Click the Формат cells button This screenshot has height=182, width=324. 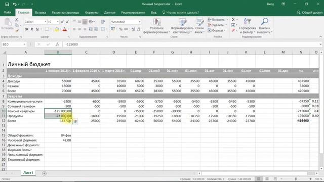[x=217, y=30]
